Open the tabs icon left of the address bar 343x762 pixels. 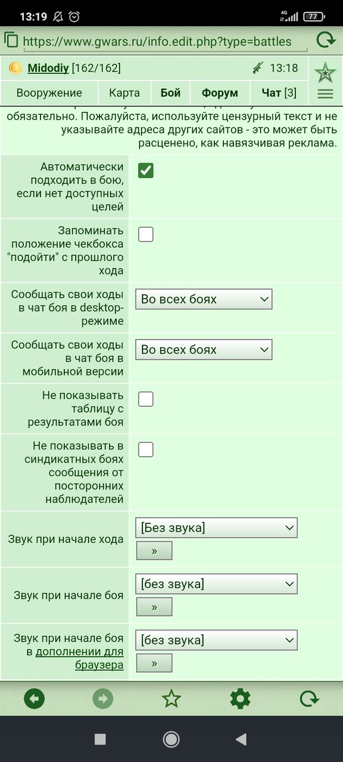(x=11, y=40)
